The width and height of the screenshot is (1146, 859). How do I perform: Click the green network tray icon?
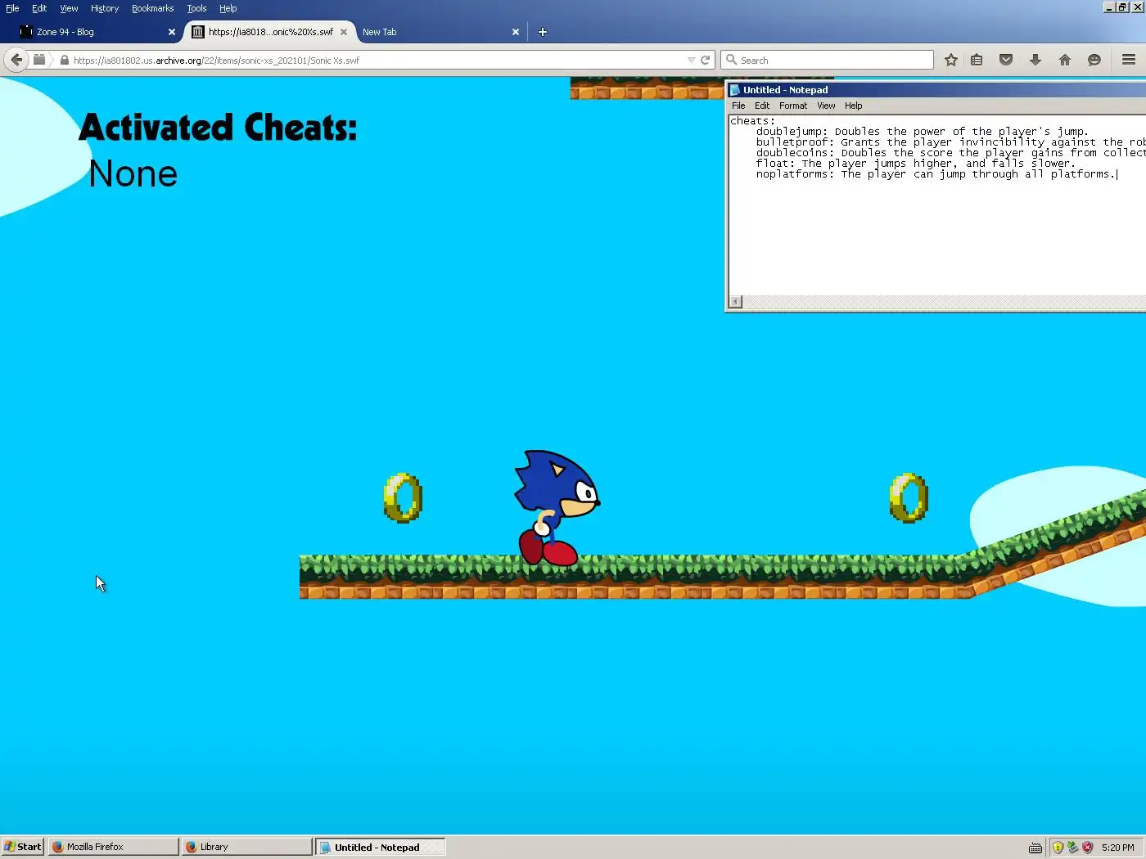point(1072,848)
